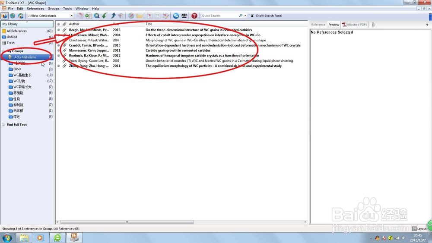This screenshot has width=432, height=243.
Task: Click paperclip icon on Roebuck 2012 row
Action: (x=64, y=55)
